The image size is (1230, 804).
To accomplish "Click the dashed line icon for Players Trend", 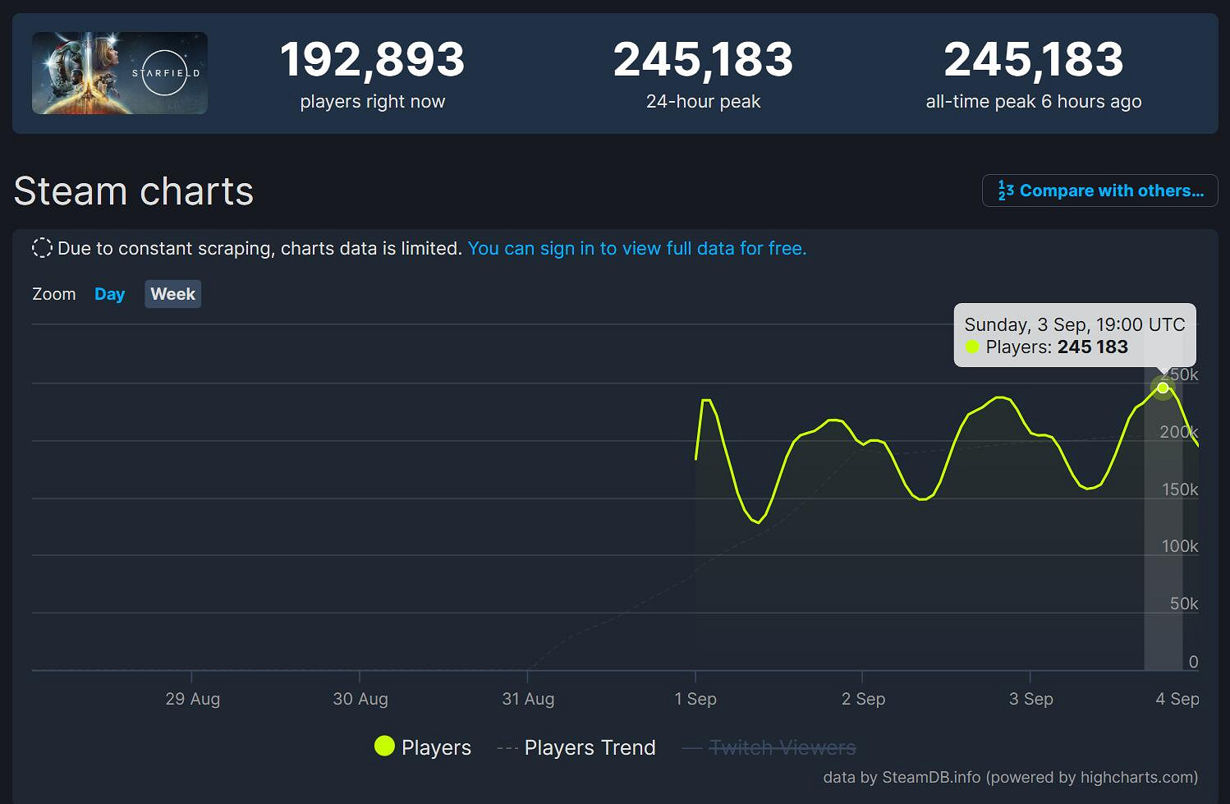I will pos(507,748).
